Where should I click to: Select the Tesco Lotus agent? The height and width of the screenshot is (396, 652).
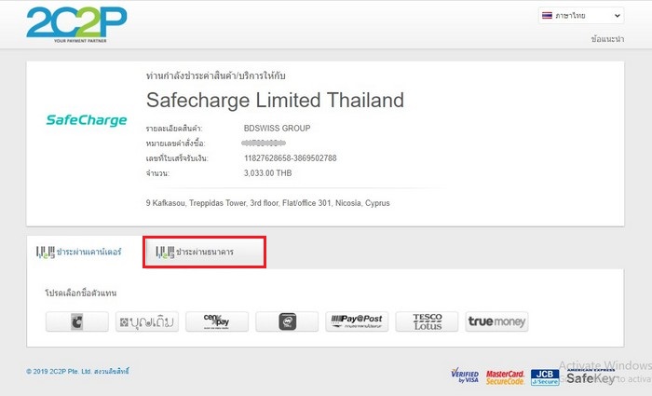(427, 321)
